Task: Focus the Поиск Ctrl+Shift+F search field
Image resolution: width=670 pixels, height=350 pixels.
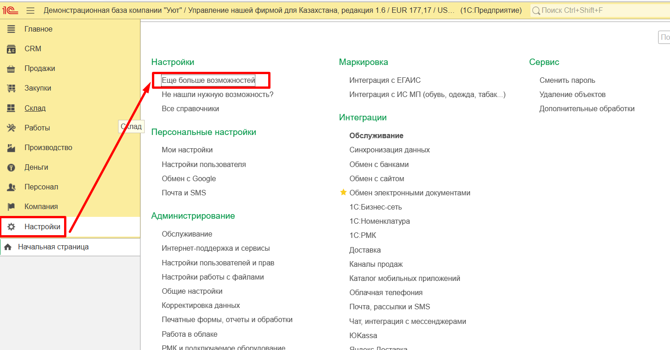Action: [600, 10]
